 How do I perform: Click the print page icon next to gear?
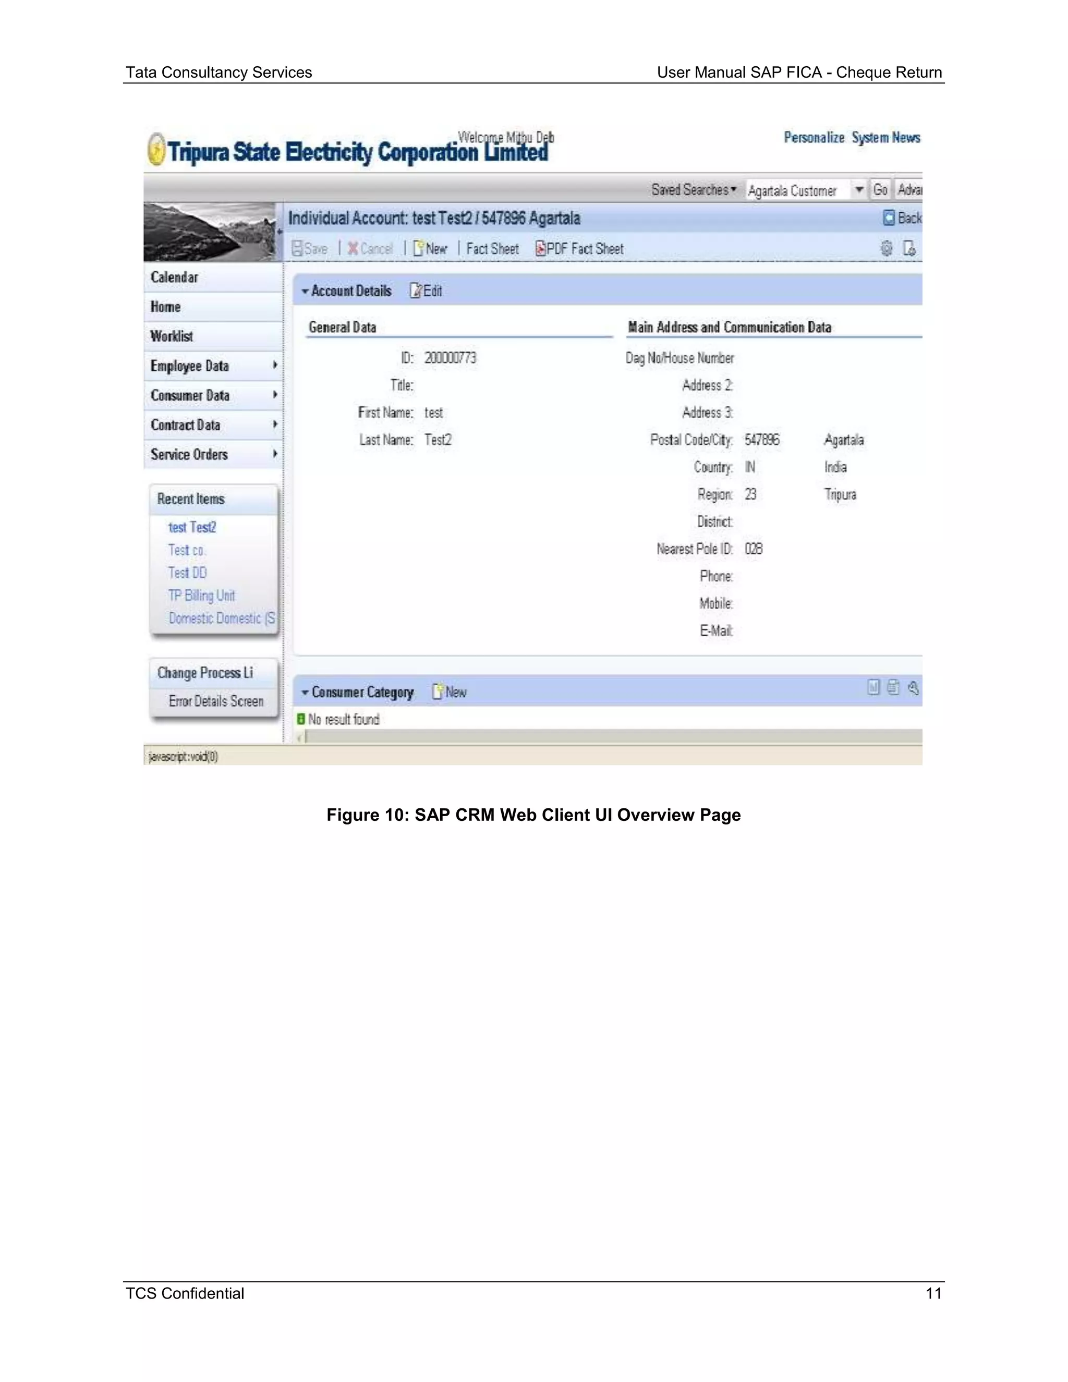coord(909,249)
